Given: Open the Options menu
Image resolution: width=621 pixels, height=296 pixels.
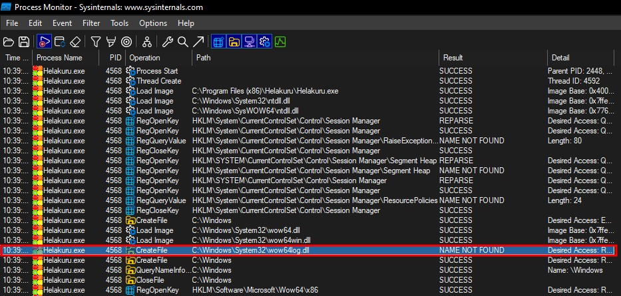Looking at the screenshot, I should (153, 23).
